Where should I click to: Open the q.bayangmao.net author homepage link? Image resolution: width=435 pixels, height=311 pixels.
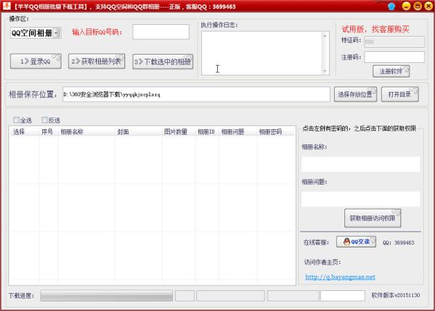pos(340,277)
